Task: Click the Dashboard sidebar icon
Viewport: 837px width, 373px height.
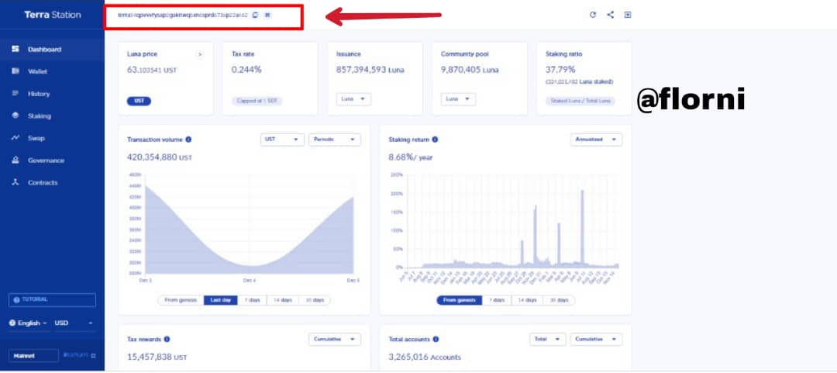Action: (x=15, y=49)
